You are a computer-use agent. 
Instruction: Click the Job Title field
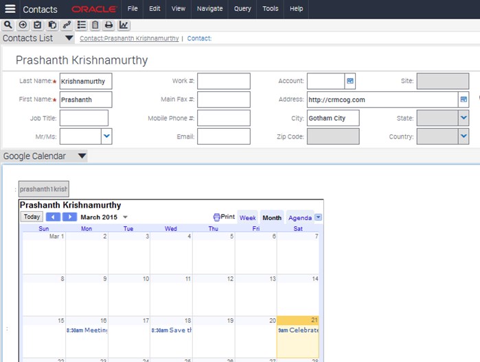click(x=84, y=118)
